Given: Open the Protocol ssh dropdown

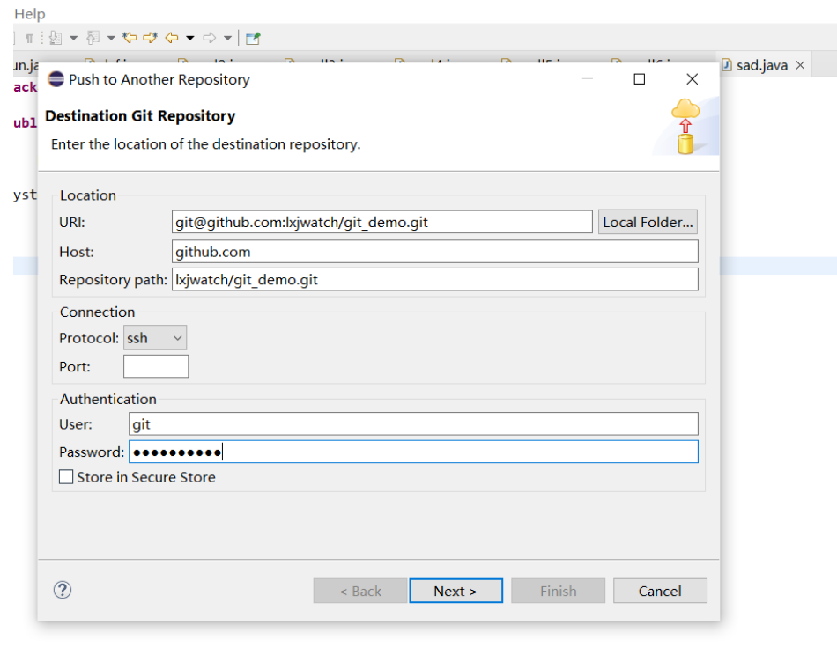Looking at the screenshot, I should coord(155,338).
